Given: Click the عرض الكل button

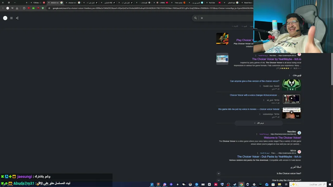Looking at the screenshot, I should click(x=259, y=123).
